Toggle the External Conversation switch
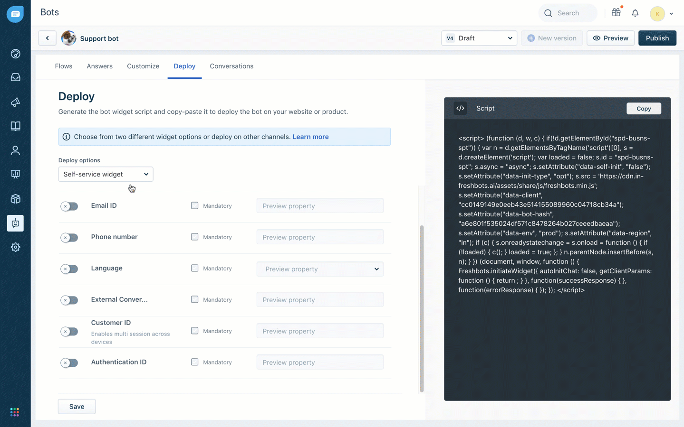The width and height of the screenshot is (684, 427). (x=69, y=300)
